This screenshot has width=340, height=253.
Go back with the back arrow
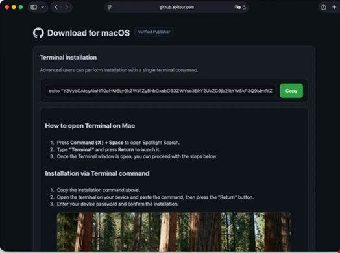(56, 7)
